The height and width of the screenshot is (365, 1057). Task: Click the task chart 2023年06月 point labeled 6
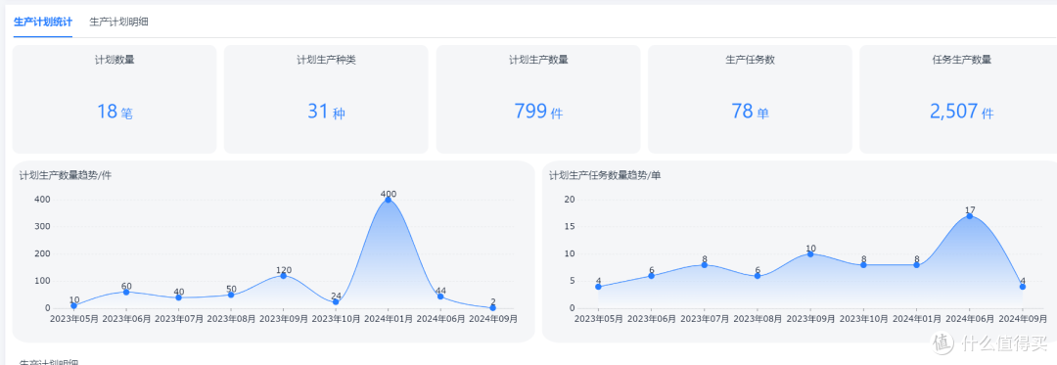point(651,275)
